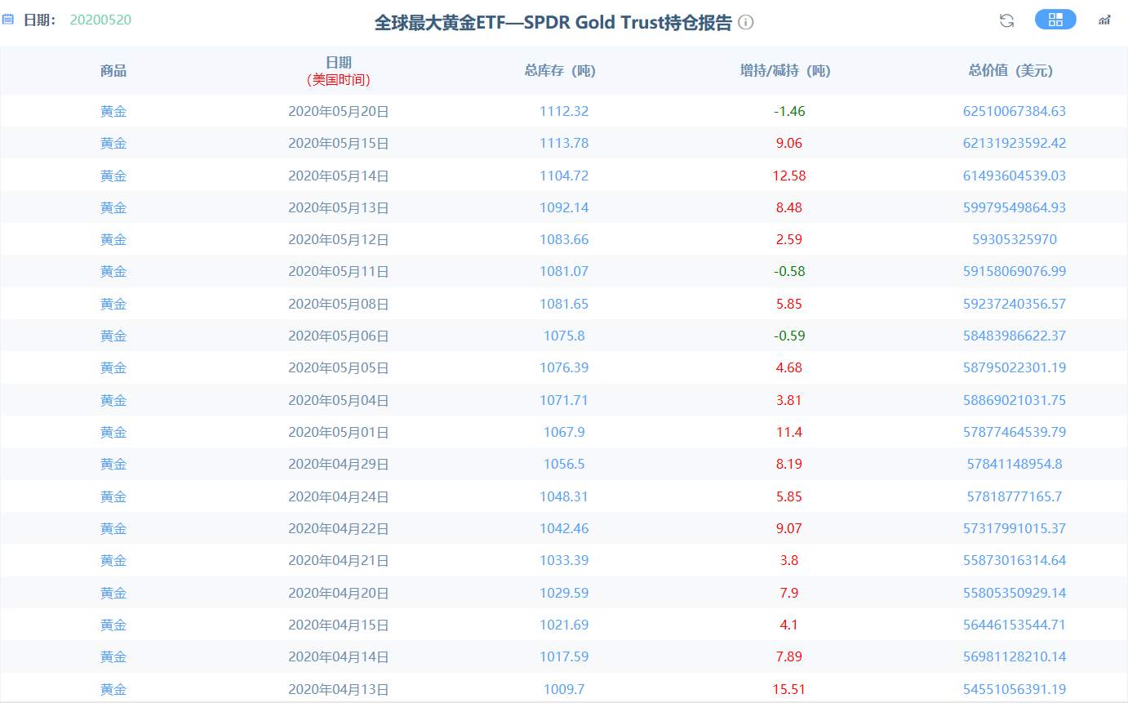Select the date cell 2020年05月06日
The width and height of the screenshot is (1128, 703).
click(339, 336)
